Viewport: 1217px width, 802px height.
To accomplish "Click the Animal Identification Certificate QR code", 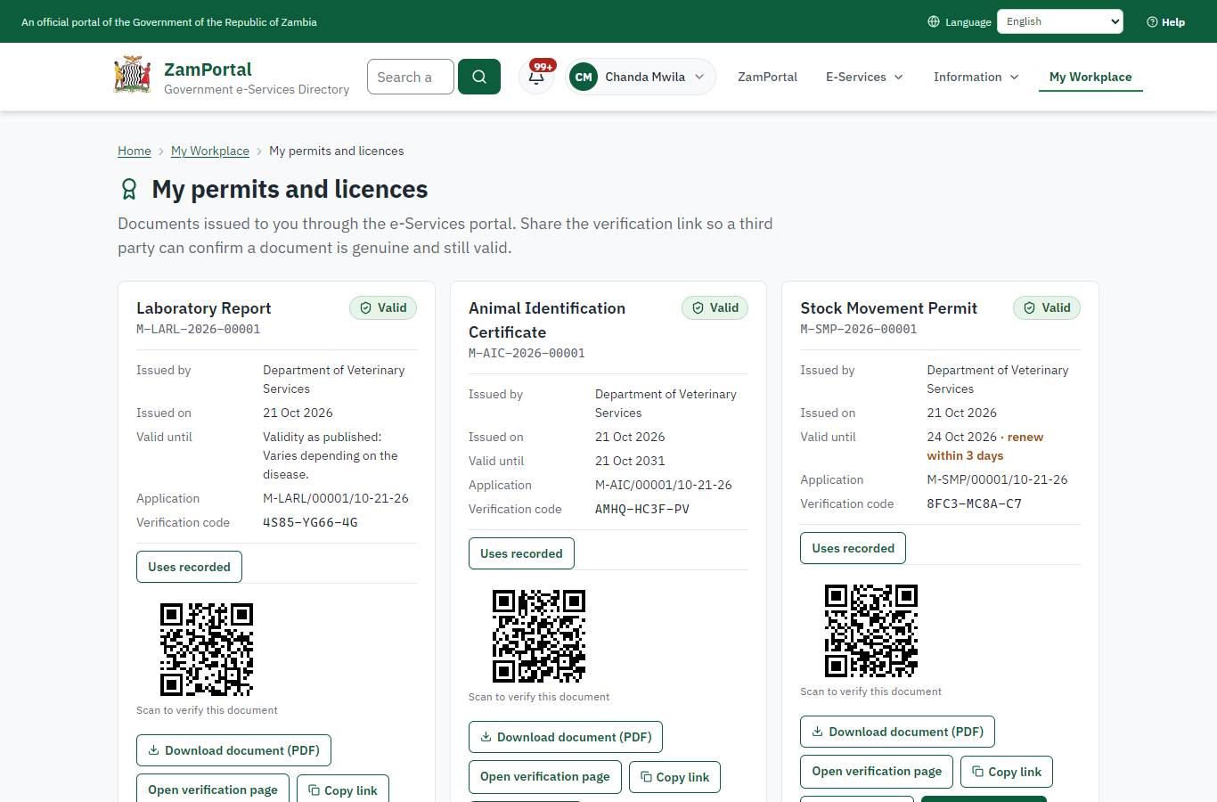I will [x=539, y=636].
